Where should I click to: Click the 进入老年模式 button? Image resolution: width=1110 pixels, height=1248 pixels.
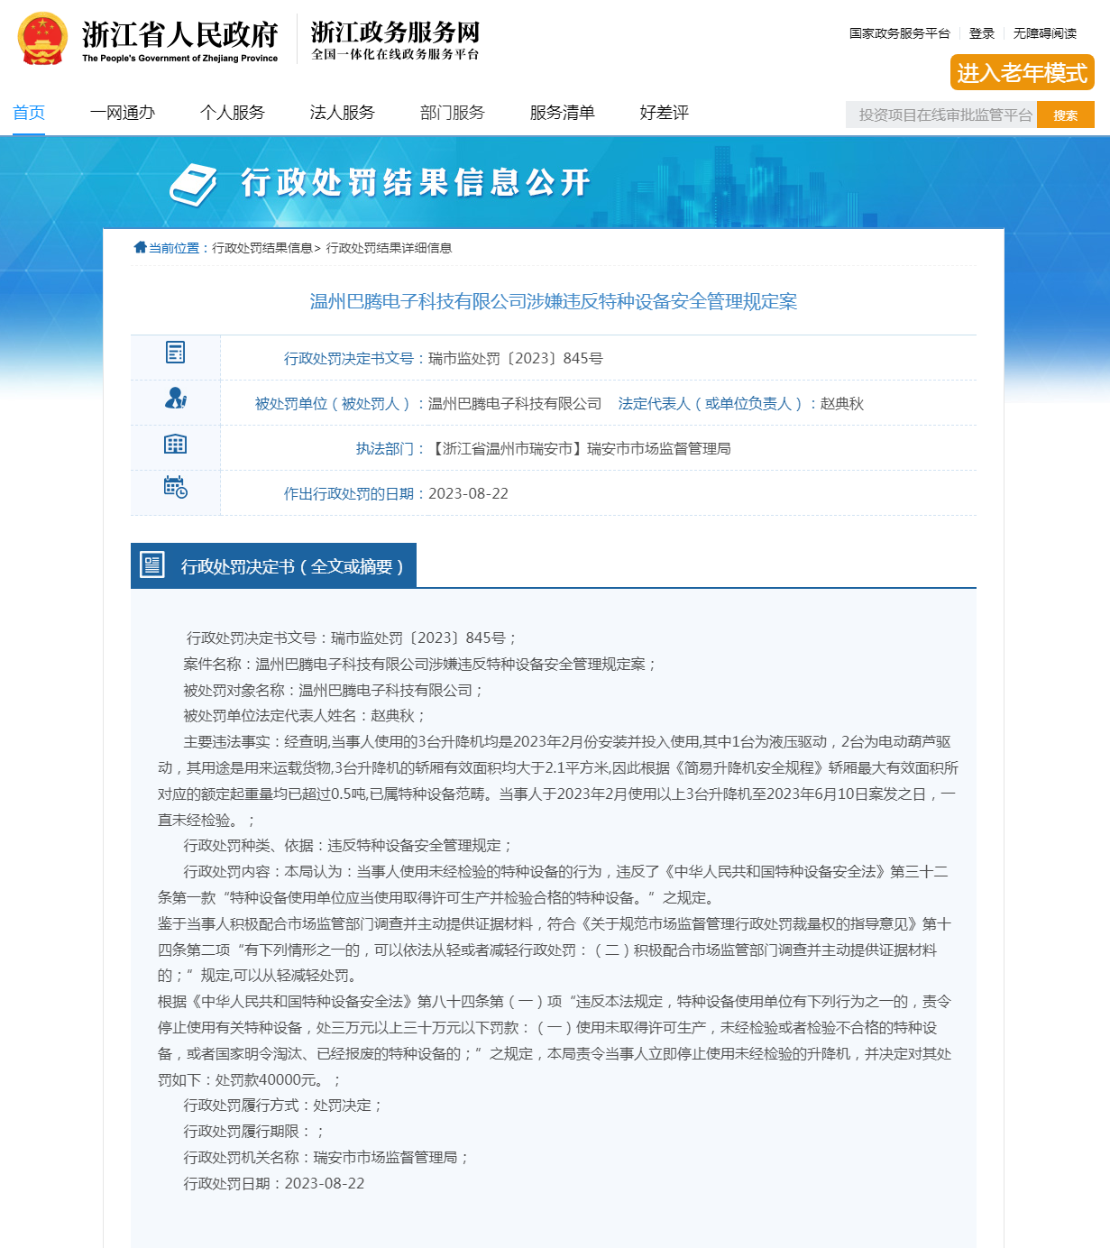[1023, 72]
